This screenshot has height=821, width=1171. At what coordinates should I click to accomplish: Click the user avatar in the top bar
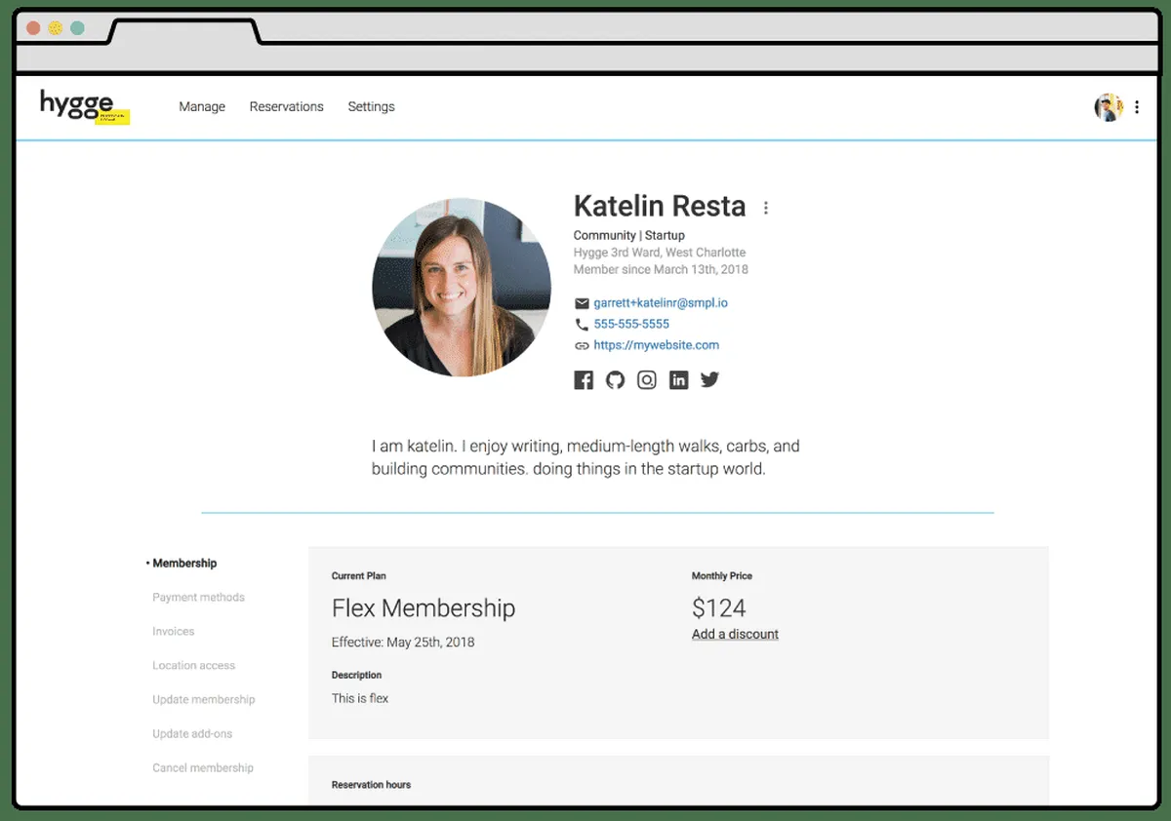point(1109,107)
